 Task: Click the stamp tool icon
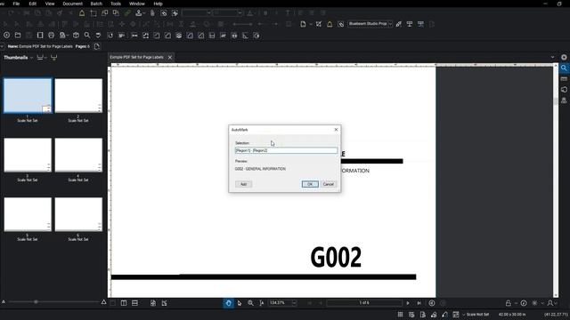(139, 13)
